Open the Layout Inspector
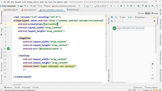 [x=151, y=87]
